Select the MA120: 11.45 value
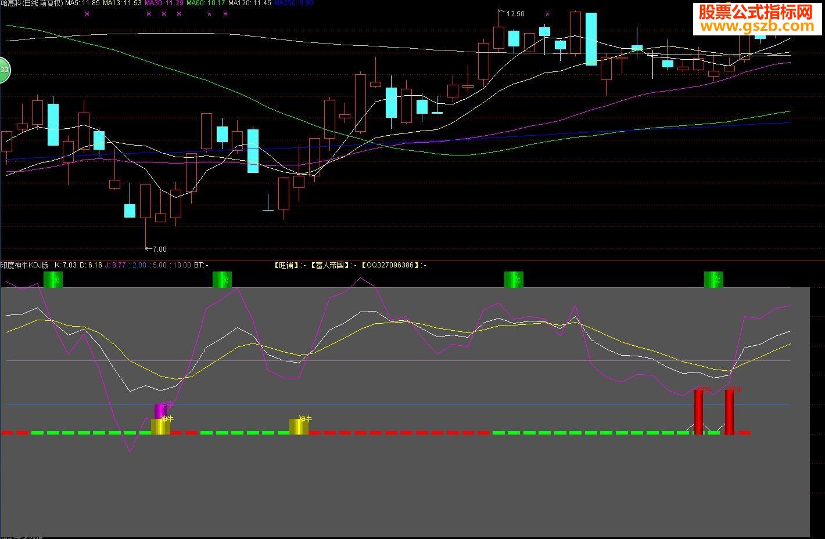The height and width of the screenshot is (539, 825). pos(250,3)
